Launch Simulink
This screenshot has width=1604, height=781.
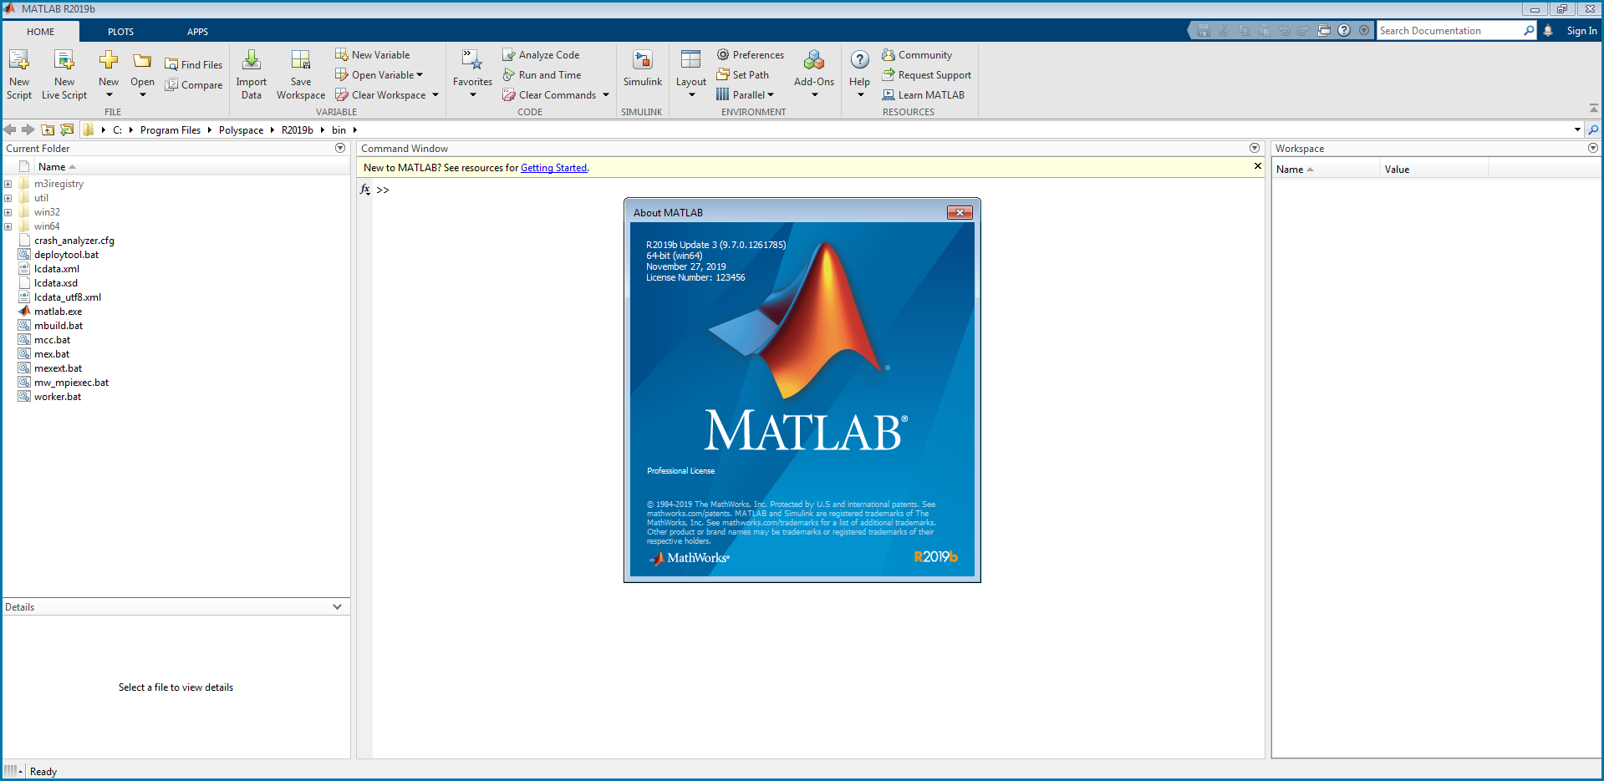[x=642, y=68]
